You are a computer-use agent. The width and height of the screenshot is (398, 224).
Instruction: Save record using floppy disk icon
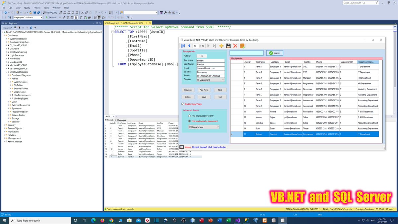click(228, 46)
